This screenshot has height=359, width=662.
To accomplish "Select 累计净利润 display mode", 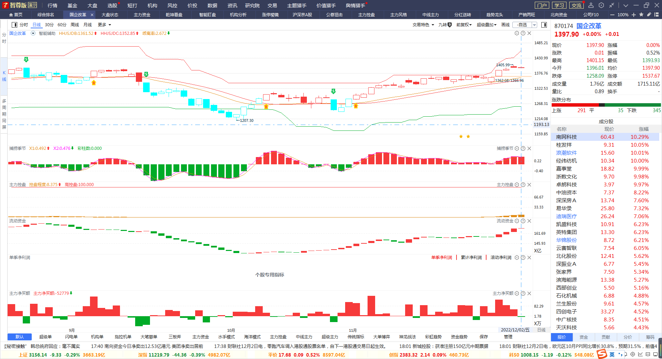I will (x=471, y=258).
